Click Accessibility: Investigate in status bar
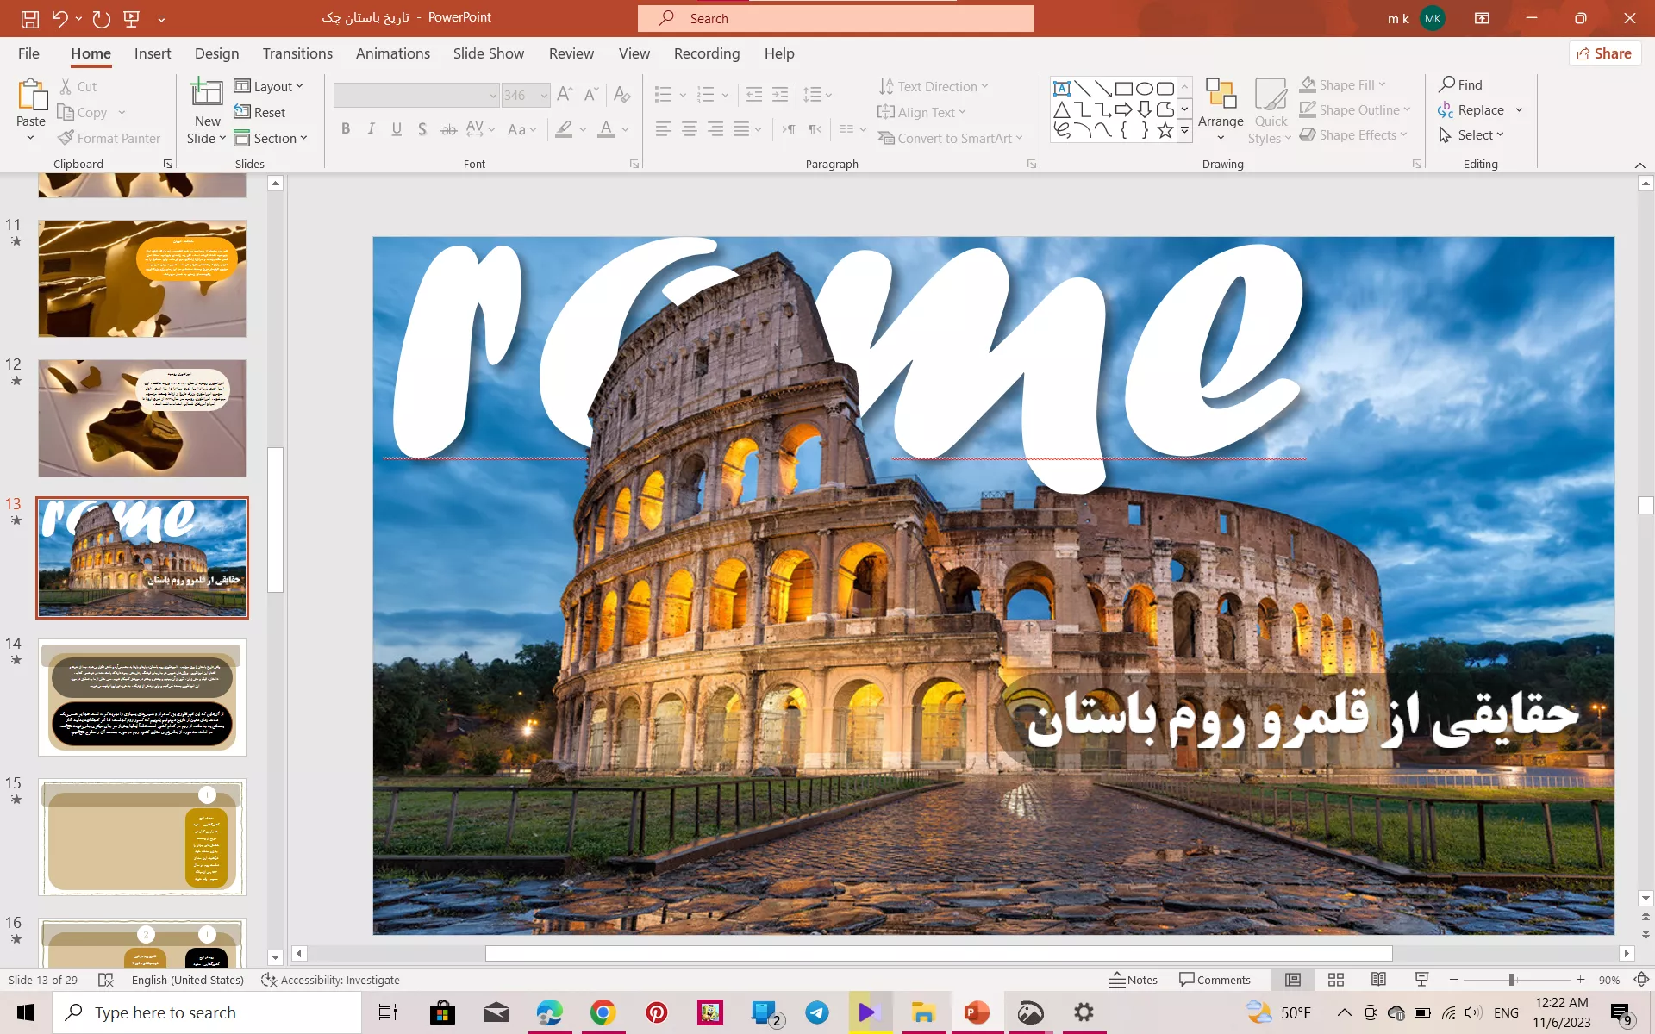Viewport: 1655px width, 1034px height. click(330, 980)
